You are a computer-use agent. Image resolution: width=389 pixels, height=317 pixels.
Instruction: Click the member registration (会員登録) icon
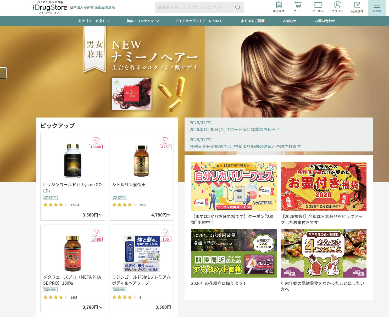(x=357, y=7)
